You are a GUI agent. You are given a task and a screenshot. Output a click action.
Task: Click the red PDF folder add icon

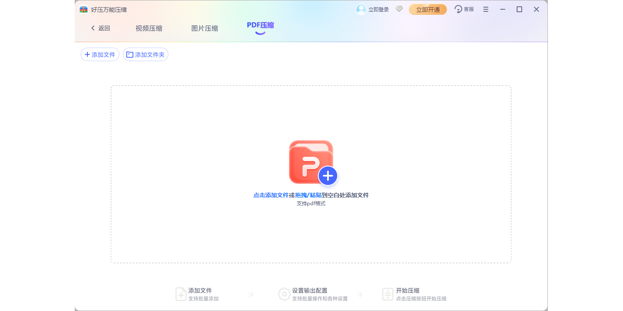tap(312, 163)
